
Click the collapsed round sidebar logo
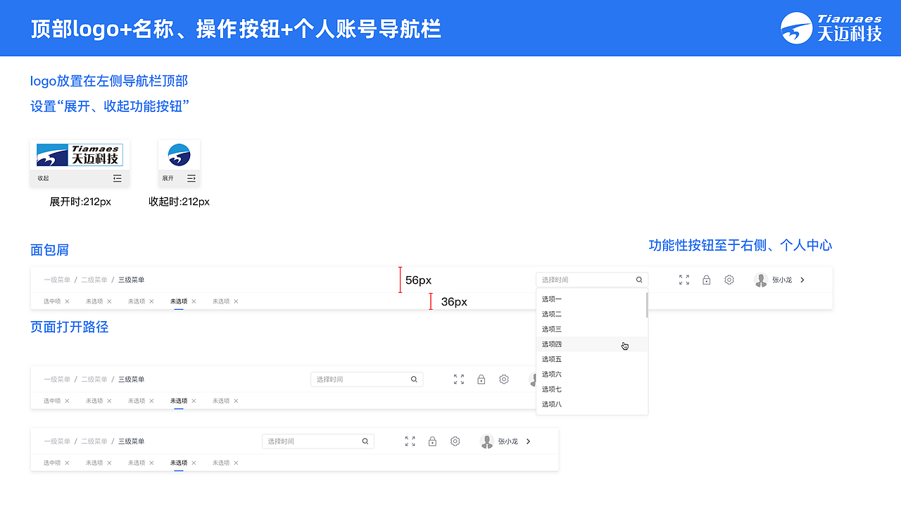pos(179,155)
